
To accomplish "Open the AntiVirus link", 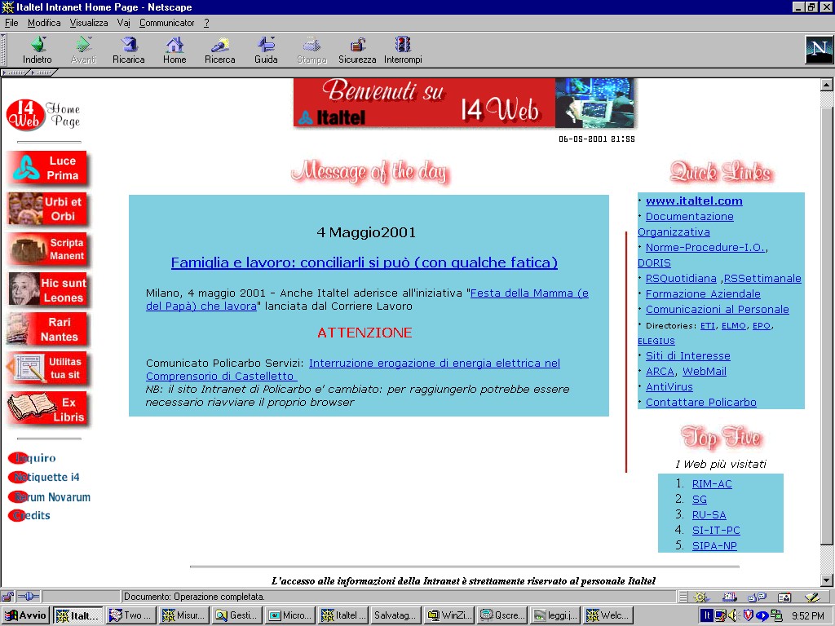I will (669, 387).
